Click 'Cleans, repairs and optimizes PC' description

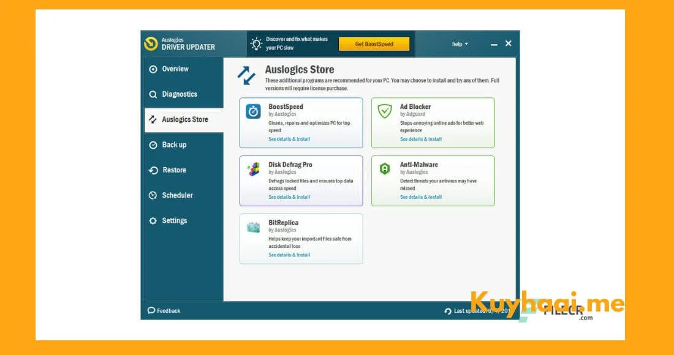coord(309,127)
